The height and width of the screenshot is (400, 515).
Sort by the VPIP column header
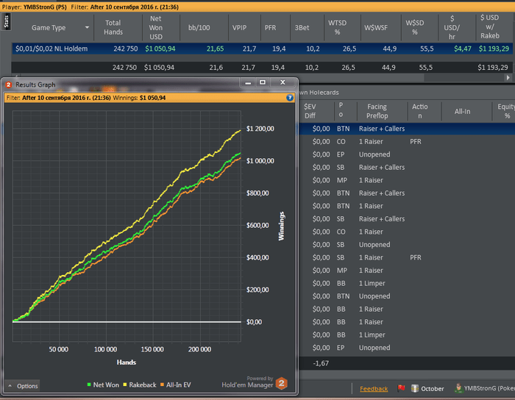pyautogui.click(x=239, y=28)
